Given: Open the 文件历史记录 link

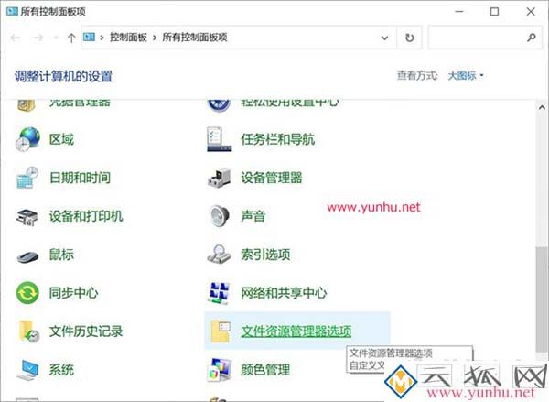Looking at the screenshot, I should click(x=86, y=331).
